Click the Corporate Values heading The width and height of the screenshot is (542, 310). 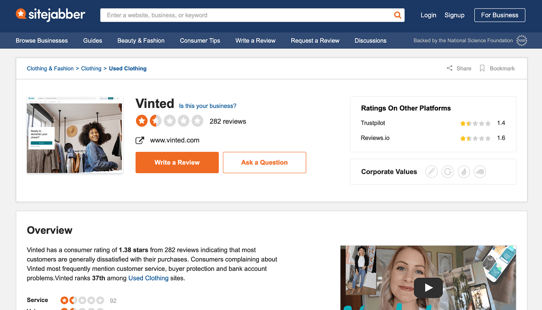[x=389, y=172]
